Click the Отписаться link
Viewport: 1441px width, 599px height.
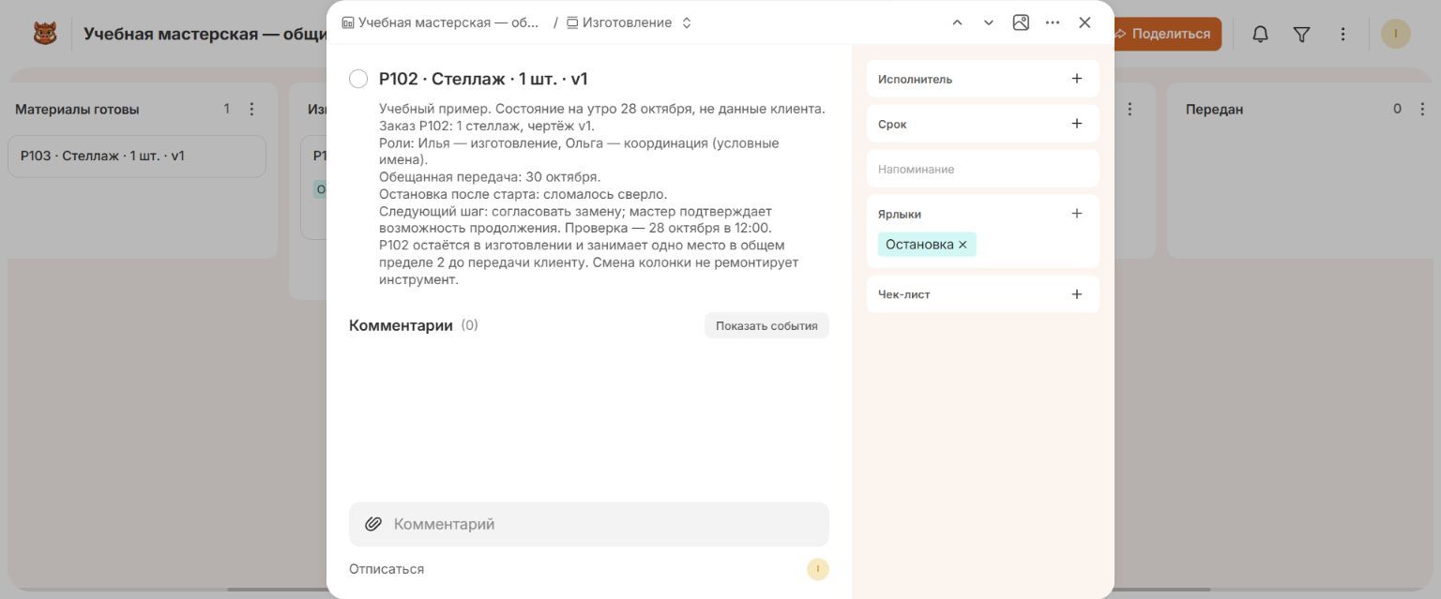pyautogui.click(x=387, y=569)
